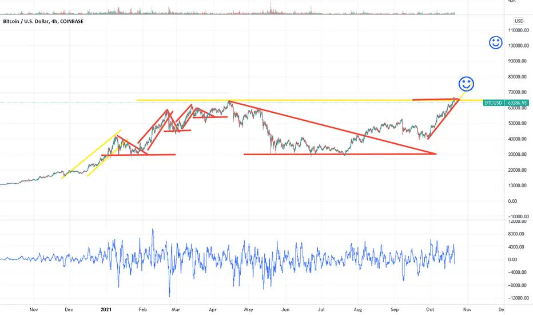Screen dimensions: 533x315
Task: Click the 110000.00 price axis label
Action: point(518,30)
